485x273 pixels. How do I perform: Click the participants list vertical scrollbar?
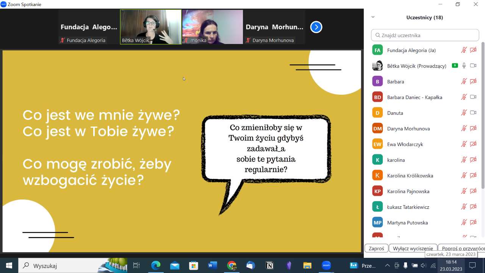[x=482, y=114]
